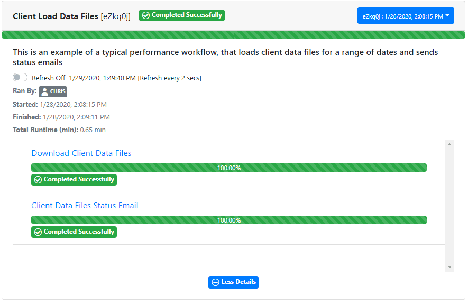Open the eZkq0j run history dropdown
This screenshot has width=468, height=304.
coord(406,16)
